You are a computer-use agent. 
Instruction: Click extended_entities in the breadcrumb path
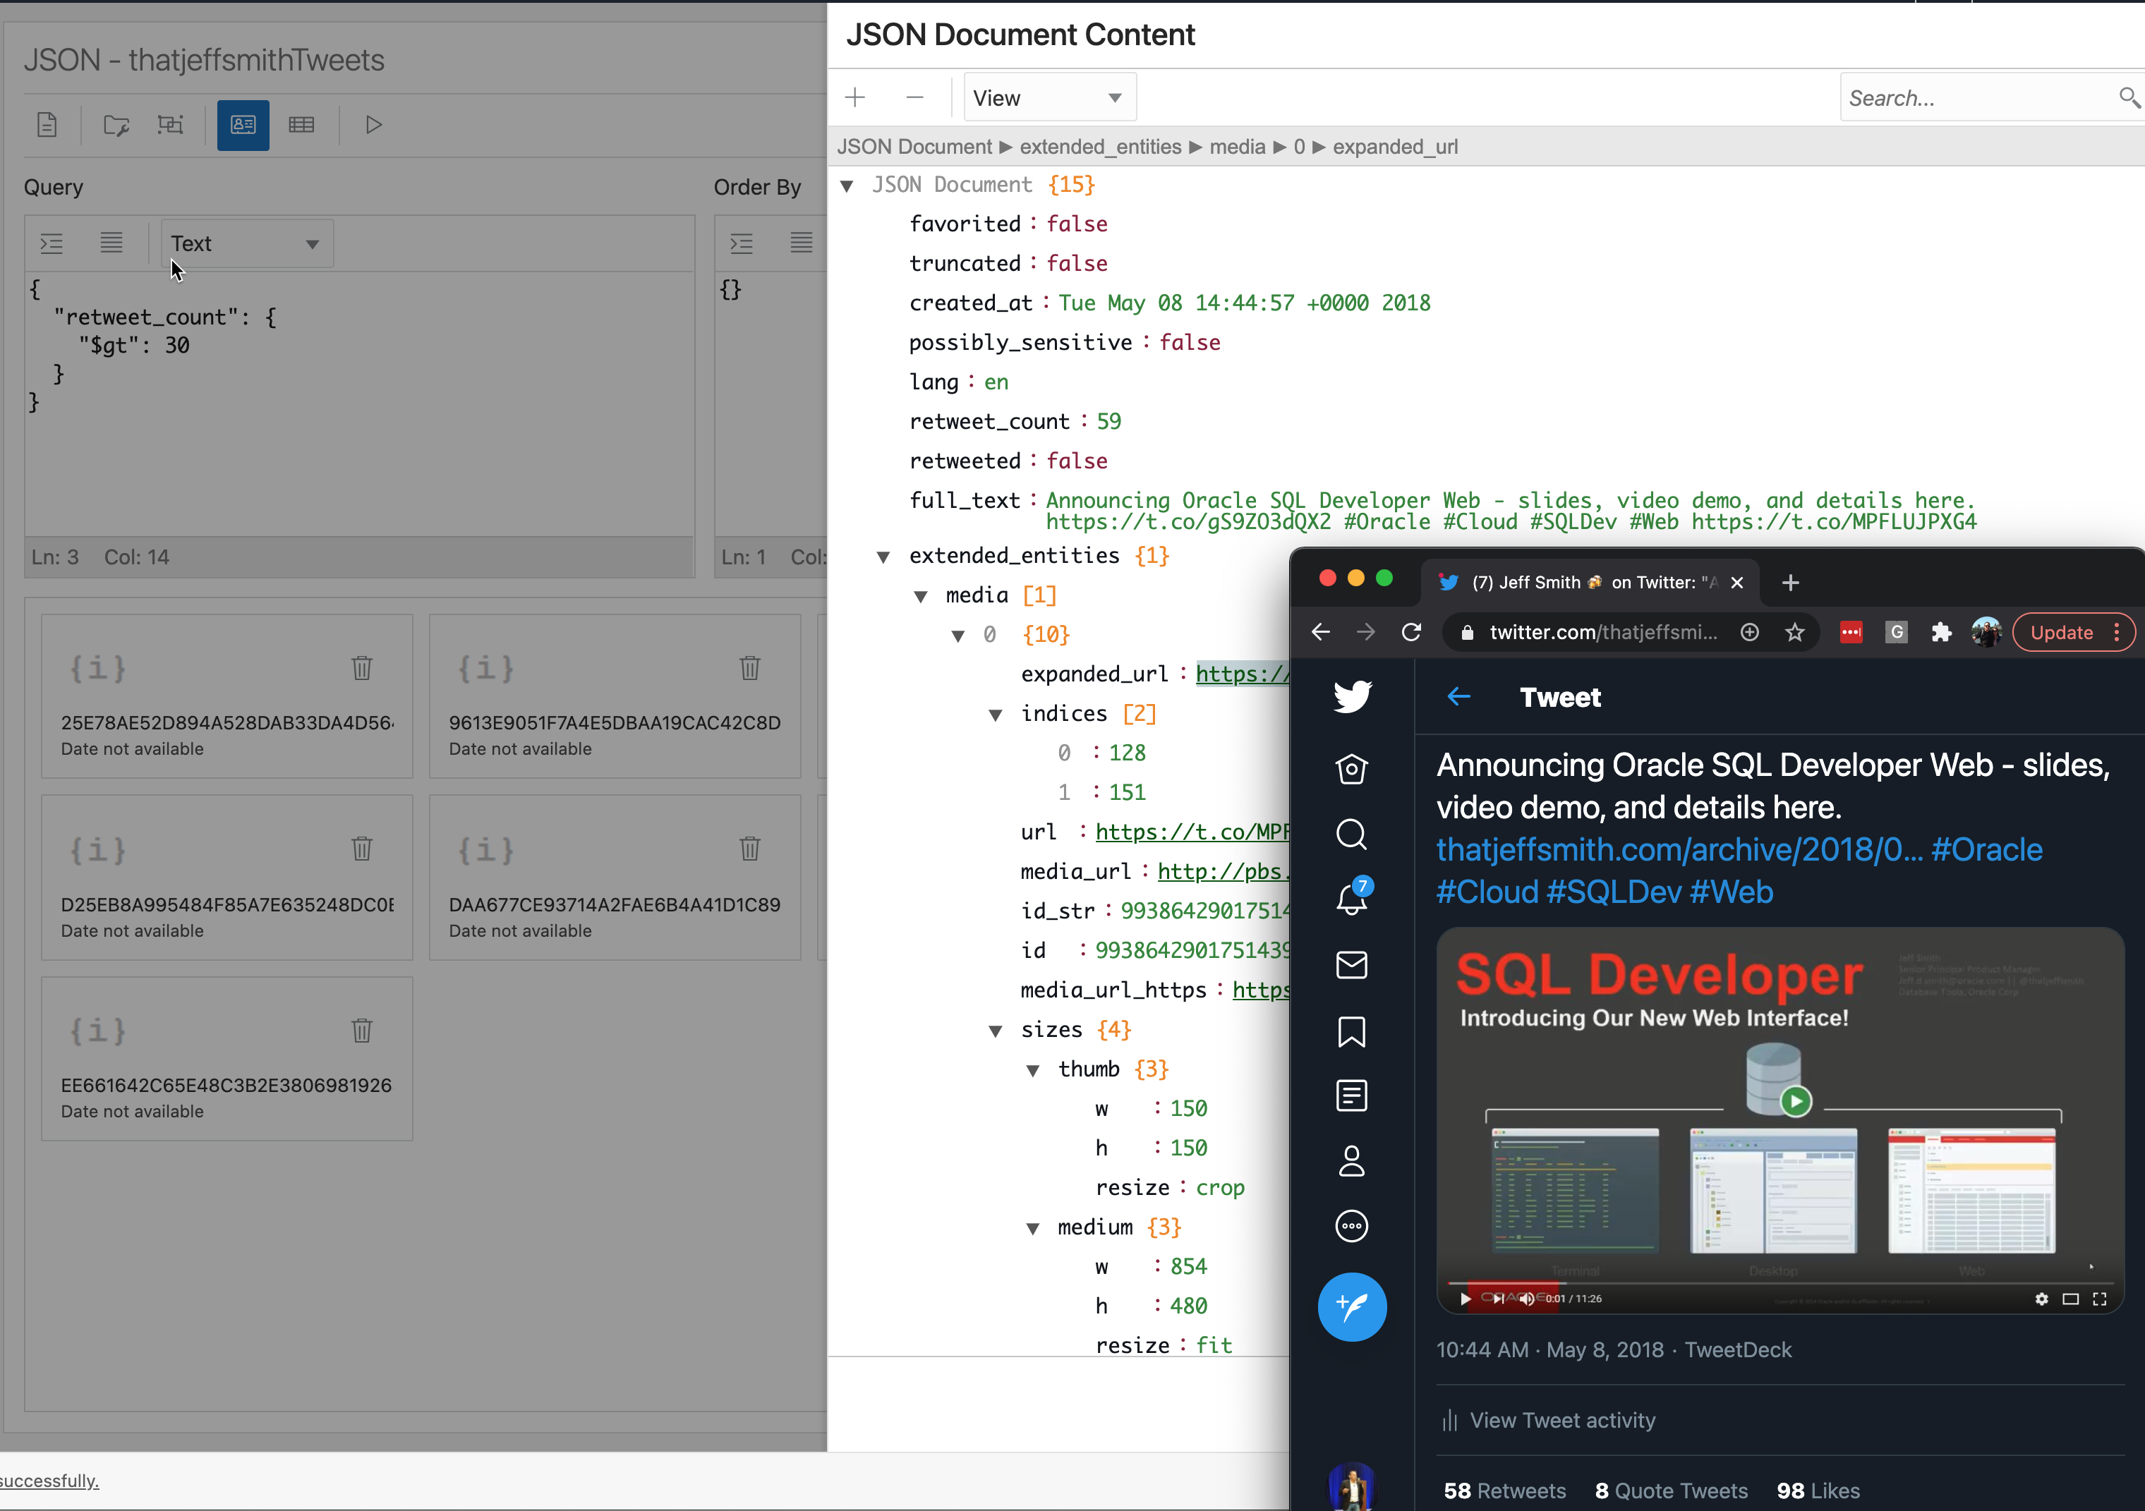1099,147
